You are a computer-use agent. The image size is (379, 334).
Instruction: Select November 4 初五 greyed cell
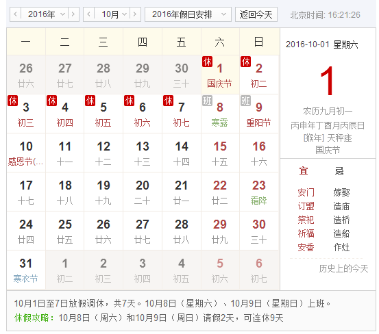click(x=182, y=270)
